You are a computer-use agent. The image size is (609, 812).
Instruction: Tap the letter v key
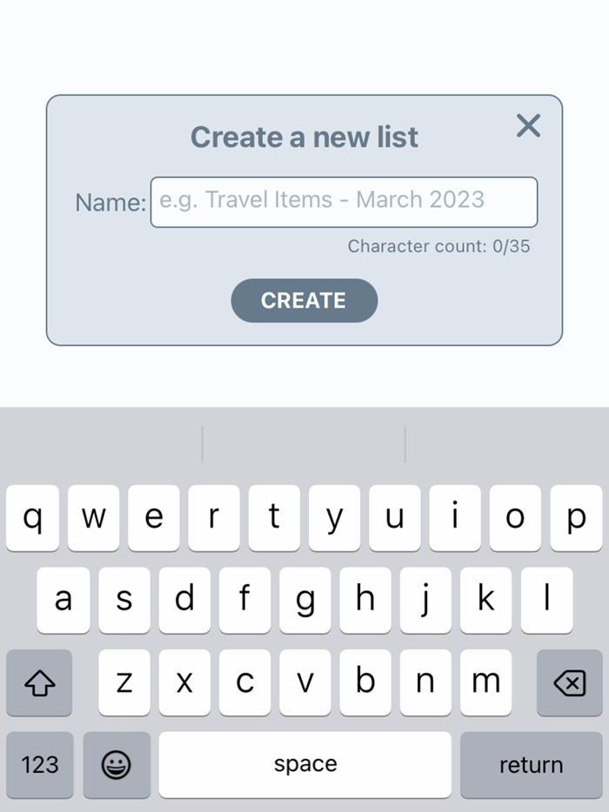point(304,683)
